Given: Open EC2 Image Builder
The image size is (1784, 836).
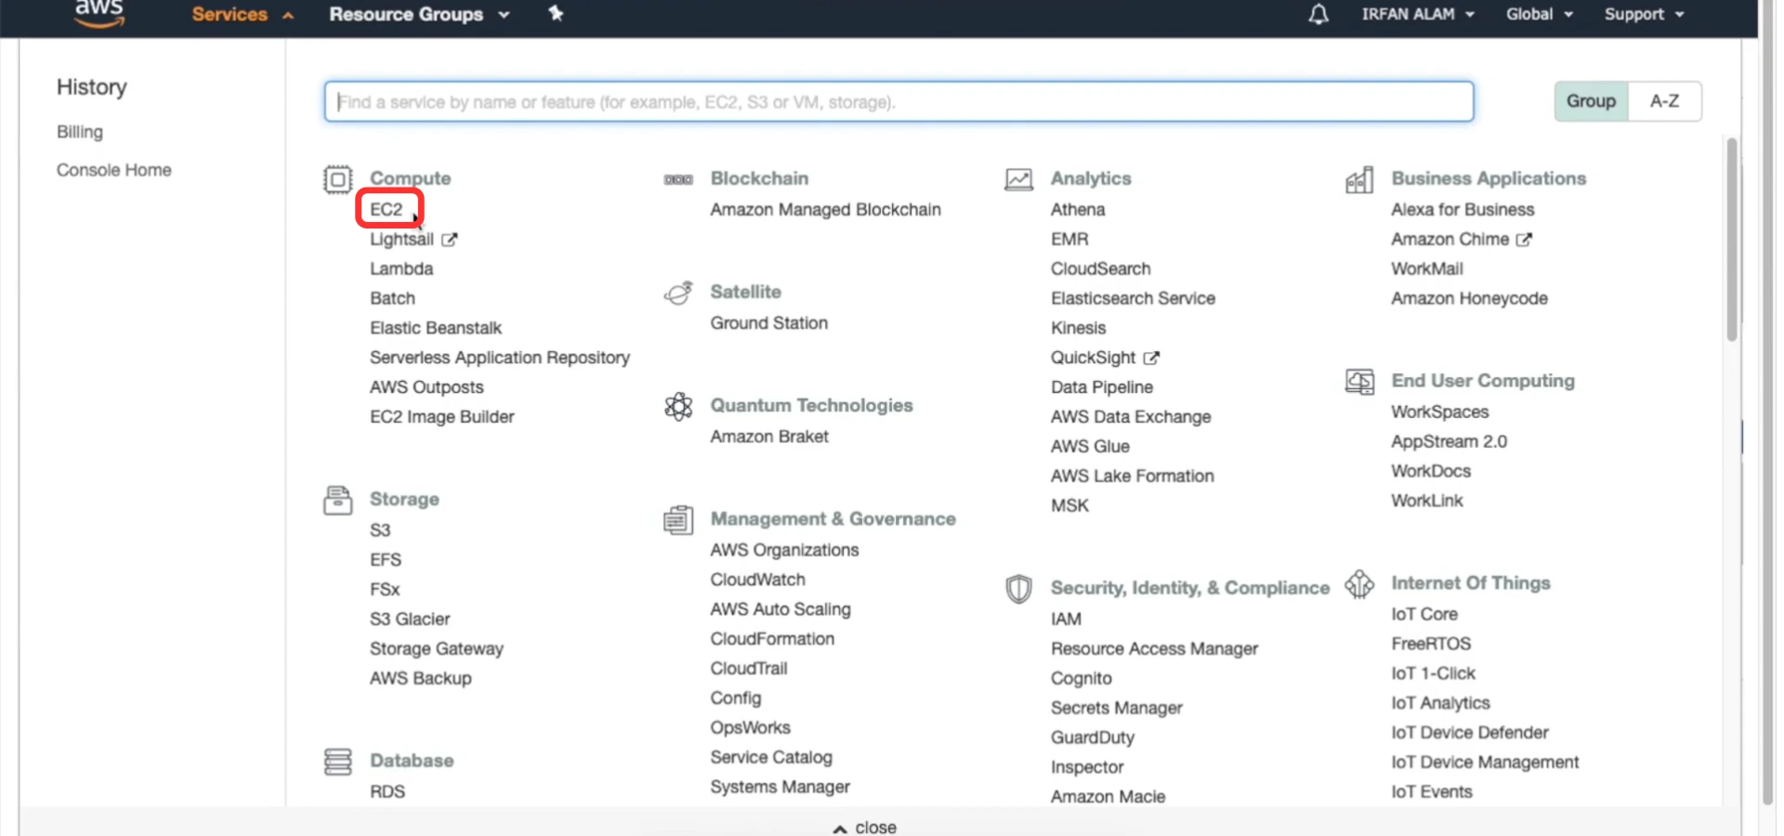Looking at the screenshot, I should point(441,417).
